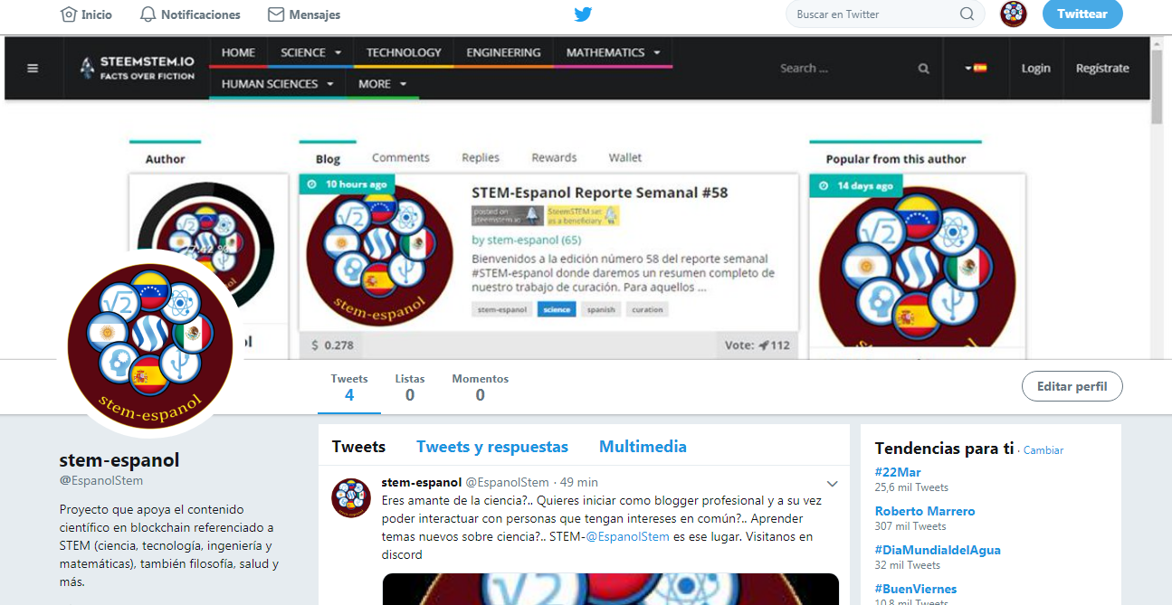Open the #BuenViernes trend
Image resolution: width=1172 pixels, height=605 pixels.
tap(916, 589)
